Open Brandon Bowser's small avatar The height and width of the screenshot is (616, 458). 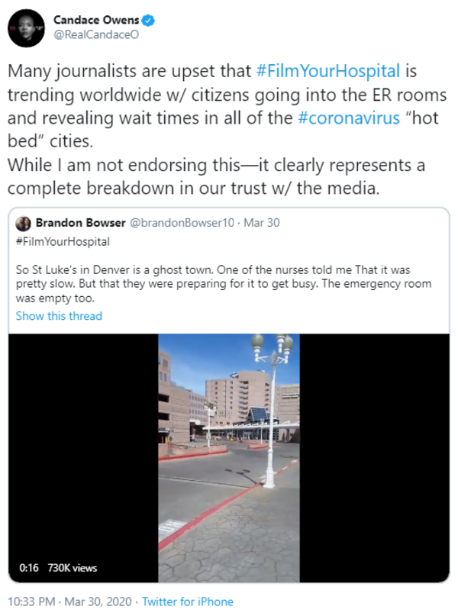[x=23, y=224]
